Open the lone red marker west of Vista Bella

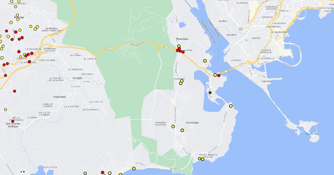(14, 91)
